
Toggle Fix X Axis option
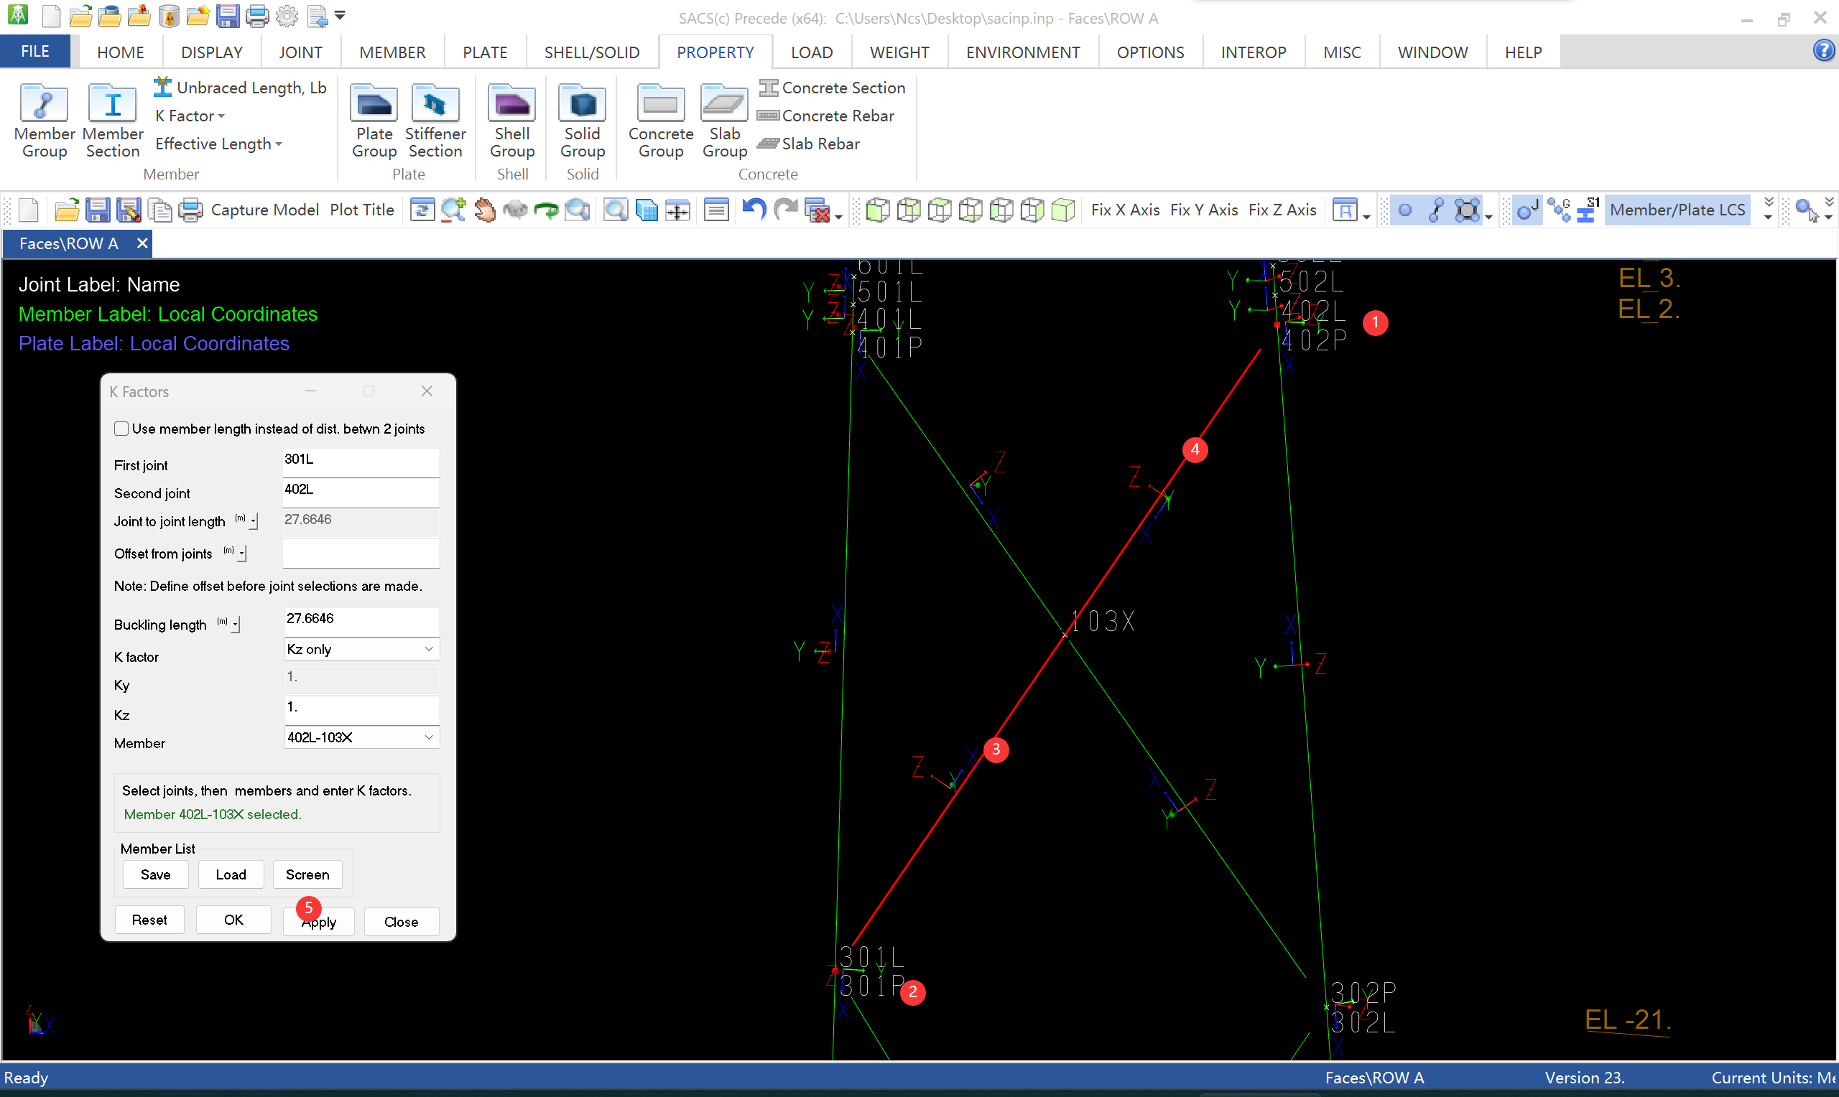pyautogui.click(x=1125, y=210)
